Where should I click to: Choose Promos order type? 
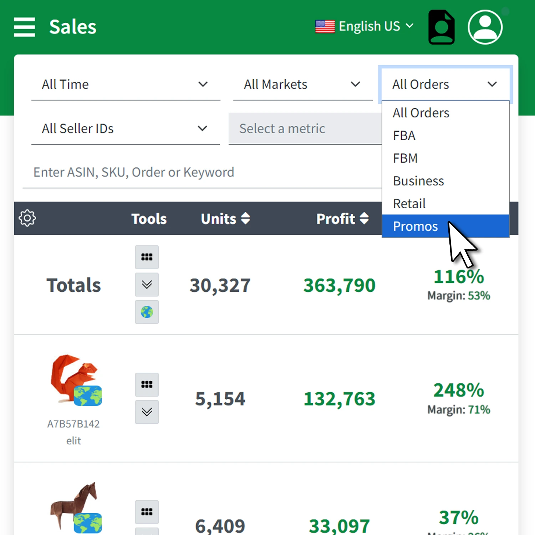(x=445, y=226)
